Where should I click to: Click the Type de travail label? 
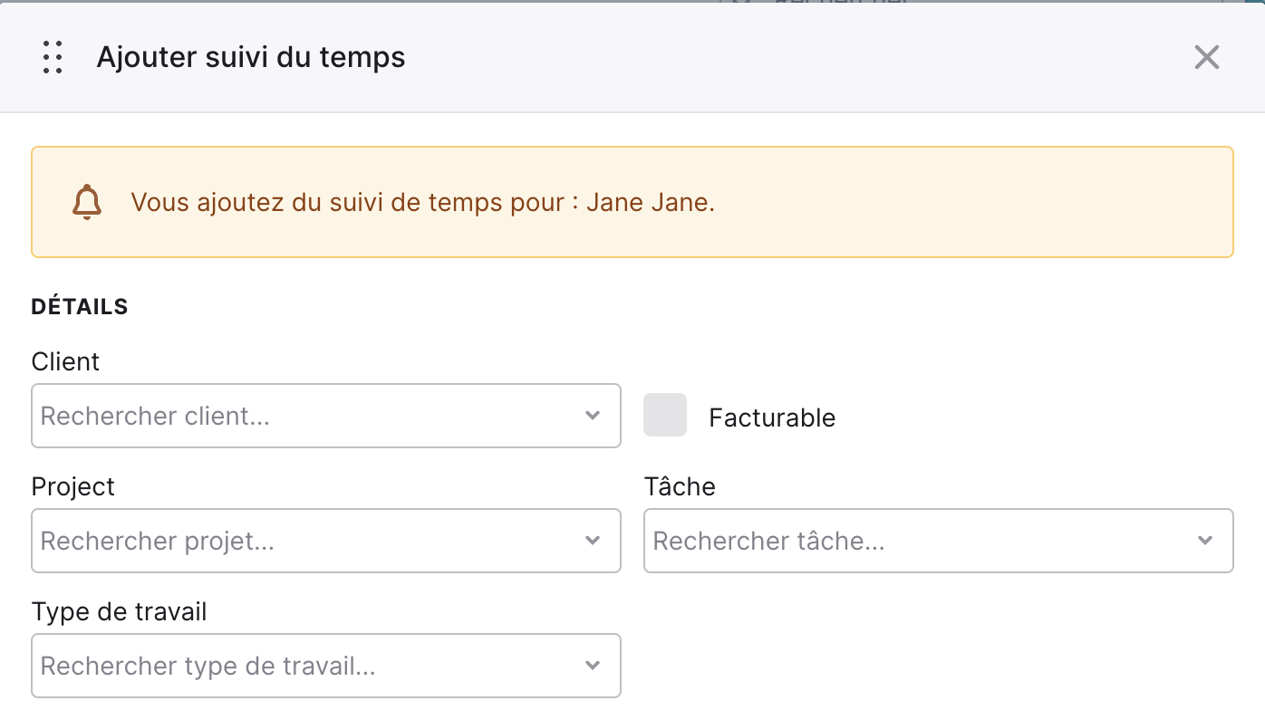tap(120, 612)
